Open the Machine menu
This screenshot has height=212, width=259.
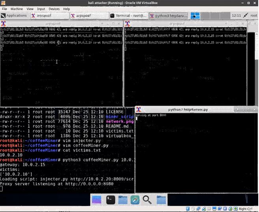[17, 9]
